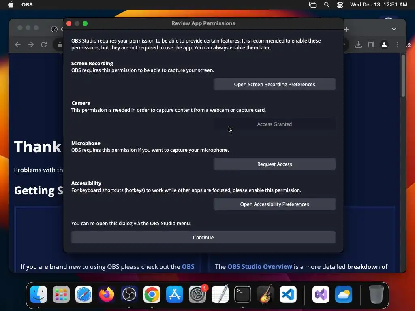Open Visual Studio Code from the Dock
The width and height of the screenshot is (415, 311).
[x=288, y=294]
